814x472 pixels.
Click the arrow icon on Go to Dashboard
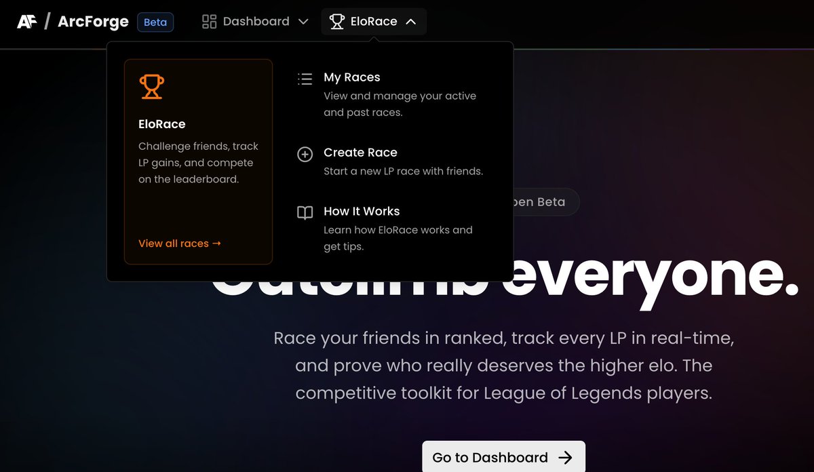pyautogui.click(x=565, y=458)
